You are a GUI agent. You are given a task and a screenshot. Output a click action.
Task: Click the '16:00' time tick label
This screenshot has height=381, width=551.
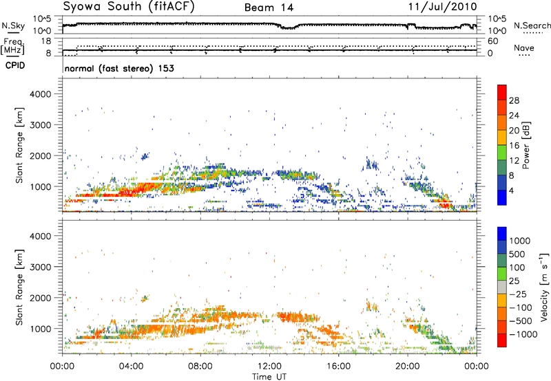(x=338, y=367)
